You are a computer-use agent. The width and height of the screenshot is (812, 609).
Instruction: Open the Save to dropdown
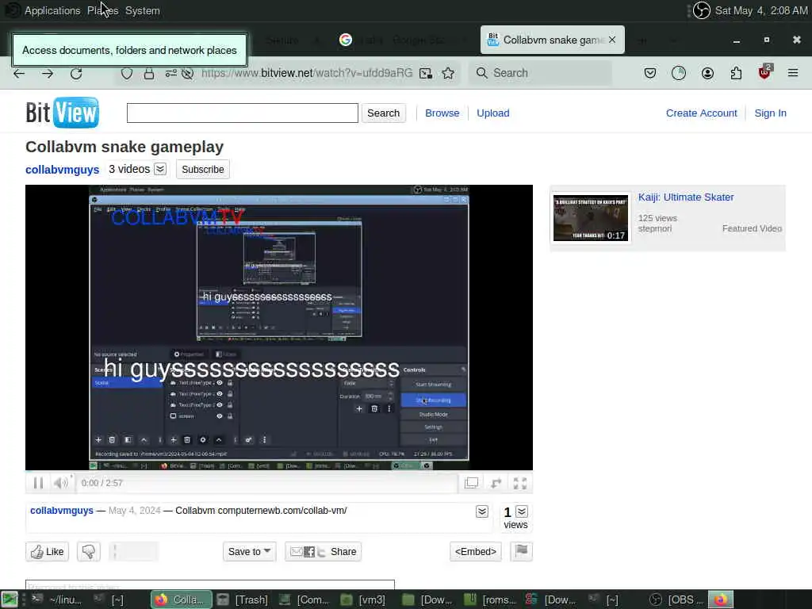coord(249,552)
